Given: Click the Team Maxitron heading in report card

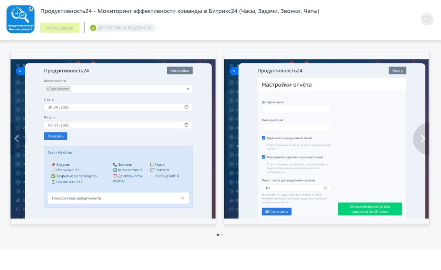Looking at the screenshot, I should click(x=60, y=152).
